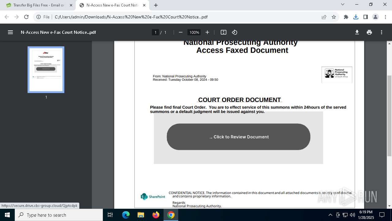
Task: Launch Firefox from taskbar
Action: pyautogui.click(x=156, y=215)
